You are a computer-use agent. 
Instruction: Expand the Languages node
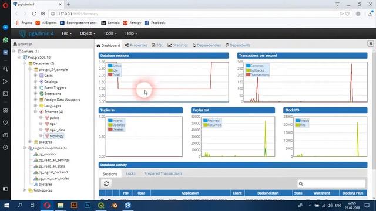[x=35, y=105]
